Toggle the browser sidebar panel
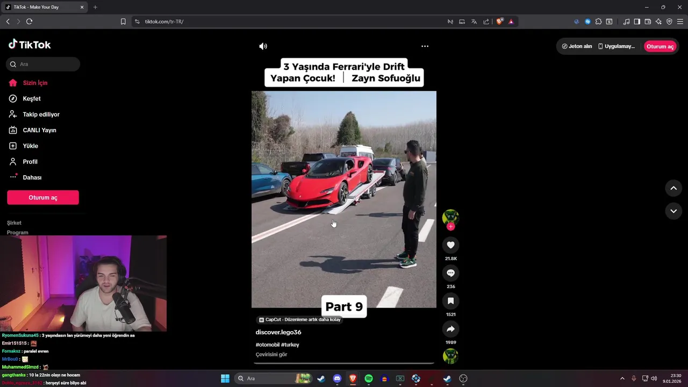This screenshot has width=688, height=387. [637, 21]
